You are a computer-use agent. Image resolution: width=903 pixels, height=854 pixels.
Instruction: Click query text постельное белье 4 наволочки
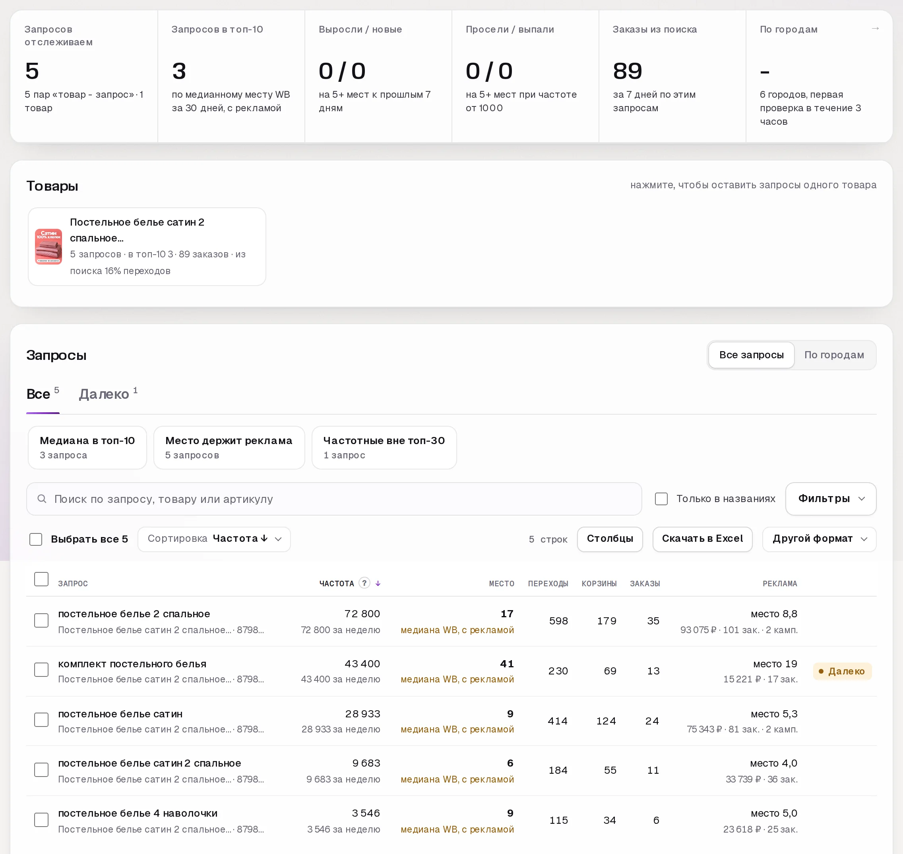coord(138,813)
